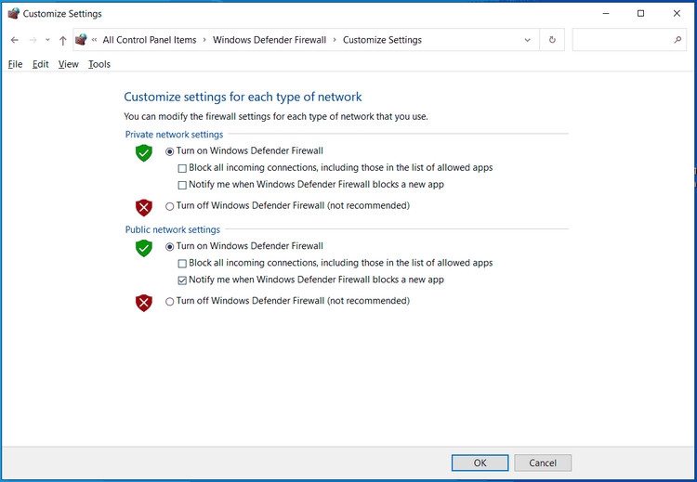Click red shield icon in Public settings
This screenshot has width=697, height=482.
[x=143, y=303]
